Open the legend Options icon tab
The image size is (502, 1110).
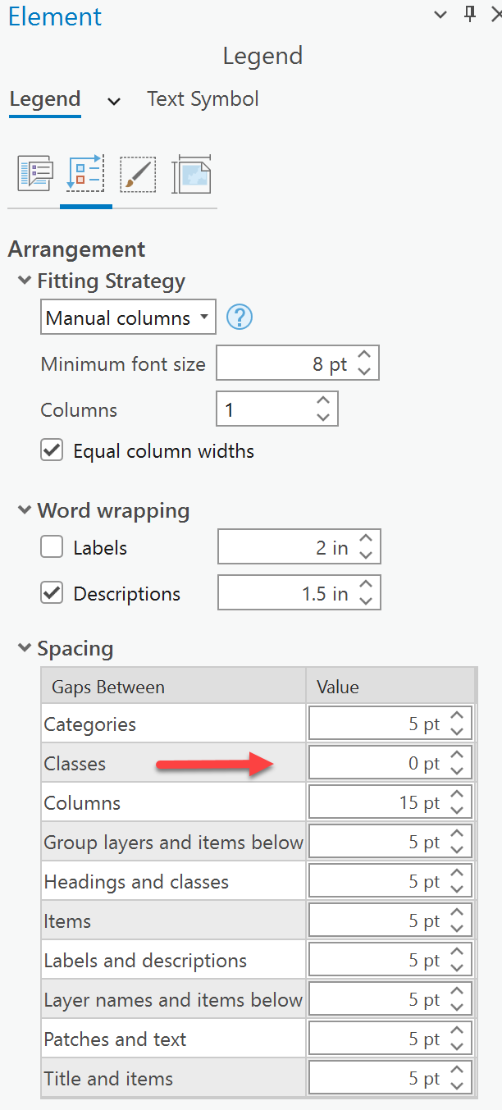click(35, 175)
